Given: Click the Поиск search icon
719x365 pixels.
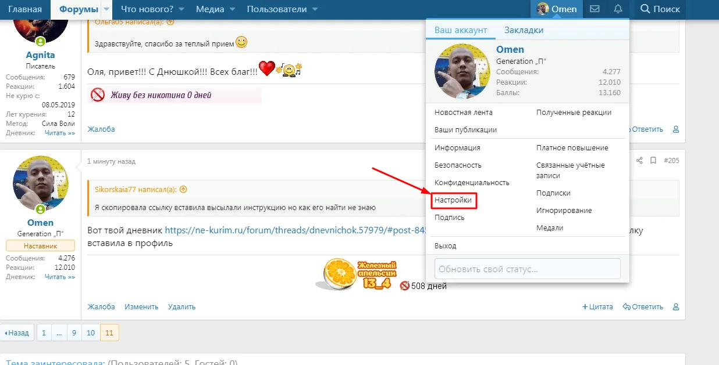Looking at the screenshot, I should [645, 9].
